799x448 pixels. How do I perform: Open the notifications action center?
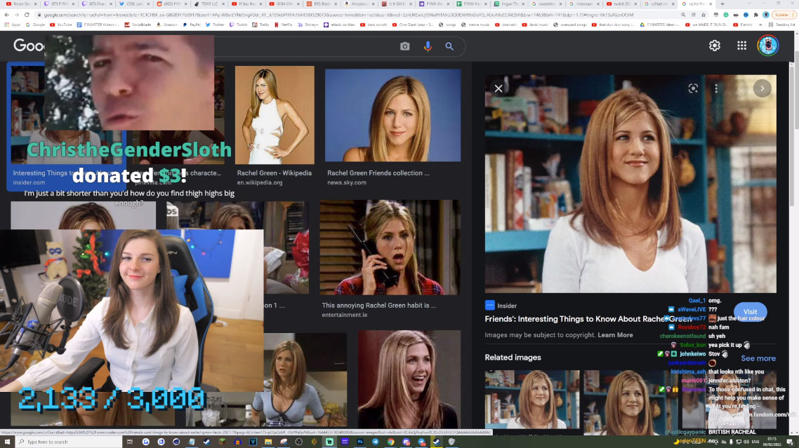(x=789, y=442)
